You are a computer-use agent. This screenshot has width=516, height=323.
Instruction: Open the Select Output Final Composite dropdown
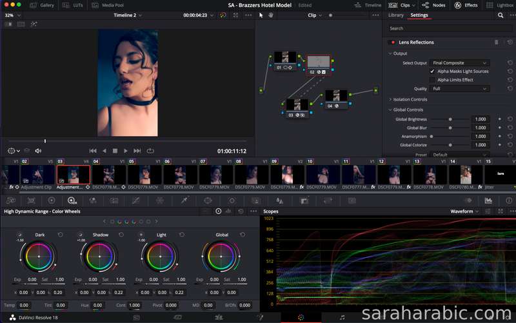click(459, 63)
